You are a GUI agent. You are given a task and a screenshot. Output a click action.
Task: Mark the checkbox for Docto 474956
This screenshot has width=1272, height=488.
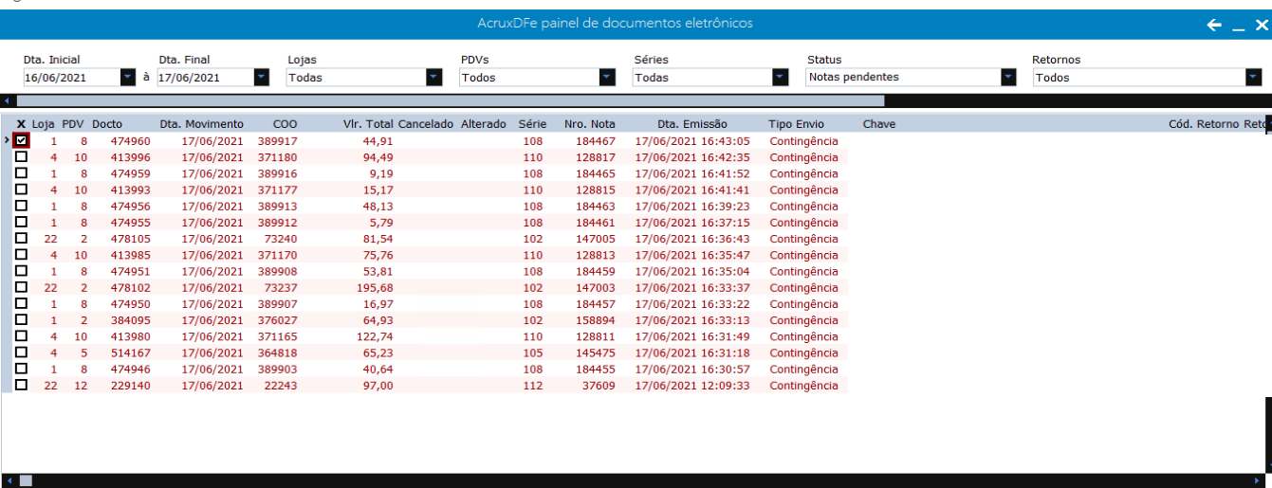[x=22, y=206]
